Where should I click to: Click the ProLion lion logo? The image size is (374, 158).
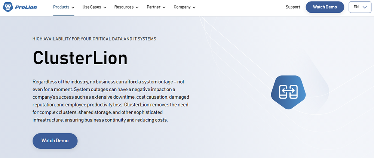tap(20, 7)
